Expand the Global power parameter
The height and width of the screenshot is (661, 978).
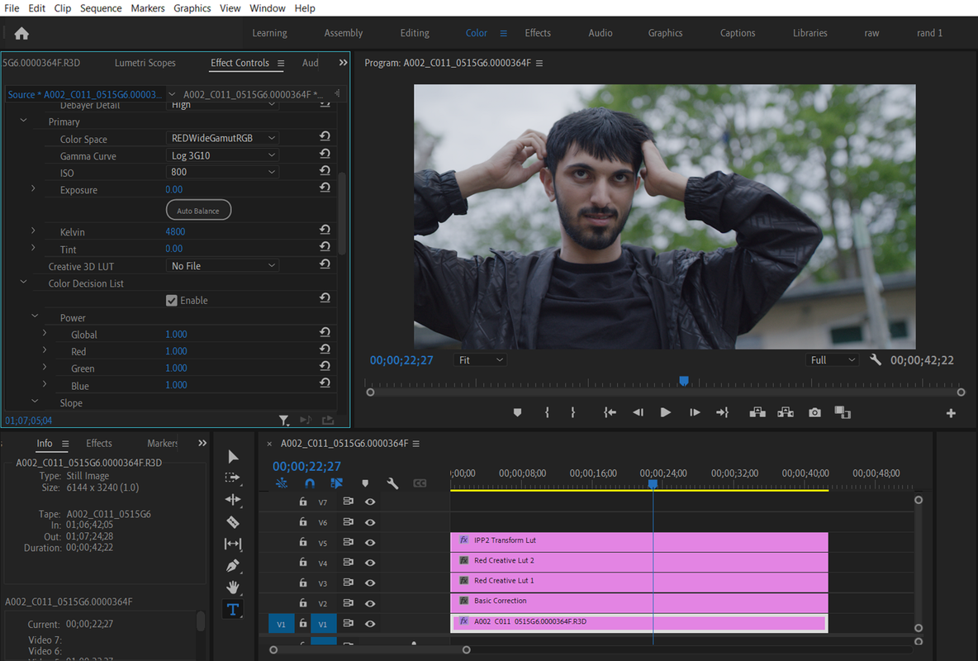[x=45, y=333]
